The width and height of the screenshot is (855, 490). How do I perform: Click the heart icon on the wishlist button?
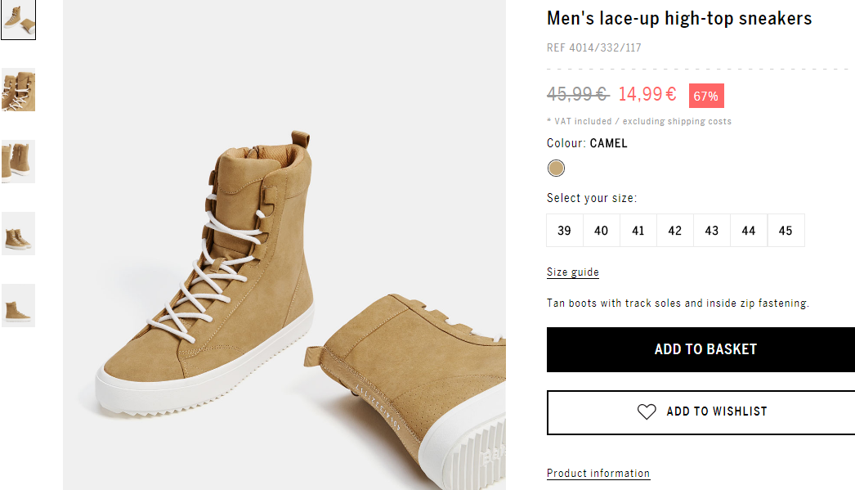(x=647, y=411)
